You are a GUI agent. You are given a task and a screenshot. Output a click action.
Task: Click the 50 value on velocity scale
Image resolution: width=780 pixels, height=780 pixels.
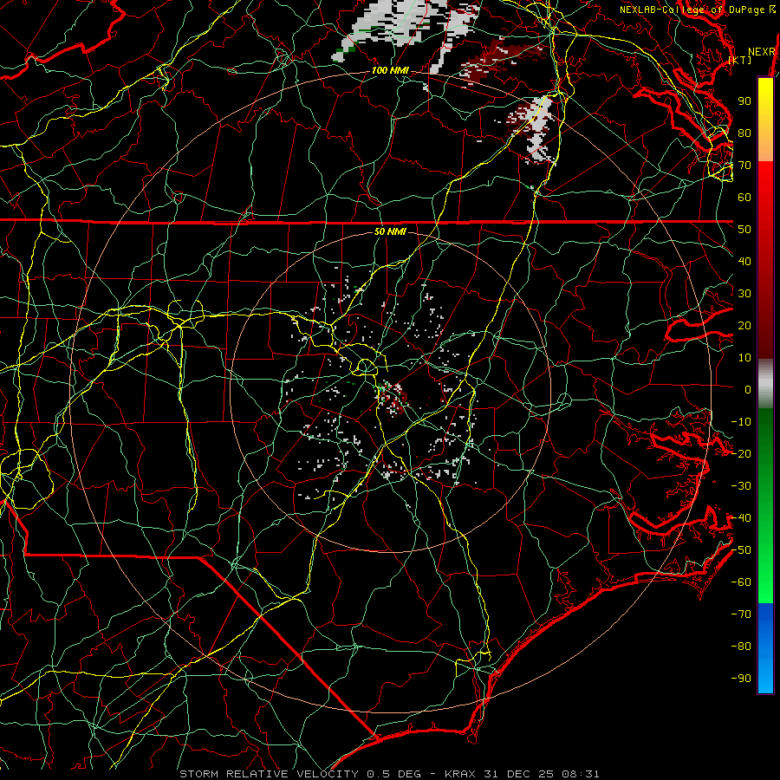(744, 230)
